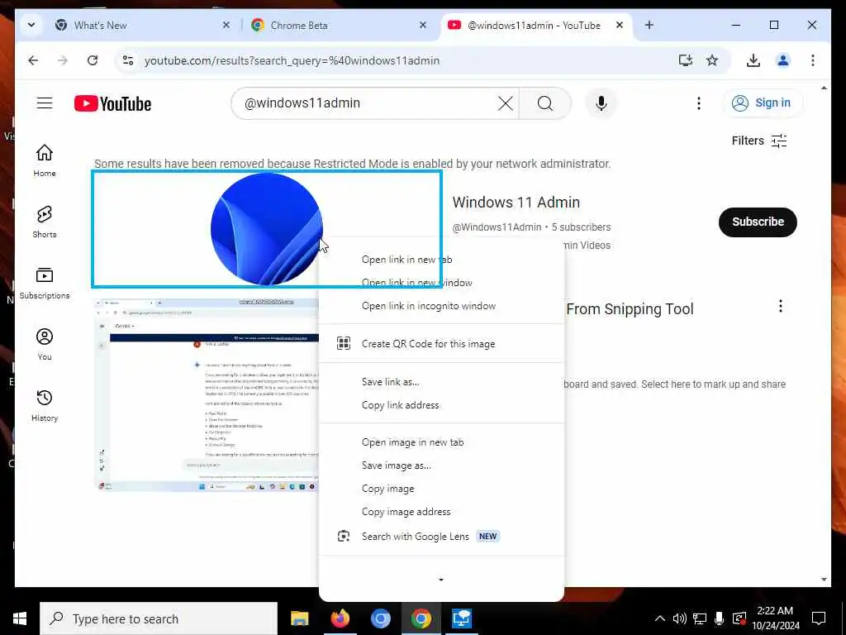The height and width of the screenshot is (635, 846).
Task: Open Windows 11 Admin channel title
Action: pyautogui.click(x=516, y=203)
